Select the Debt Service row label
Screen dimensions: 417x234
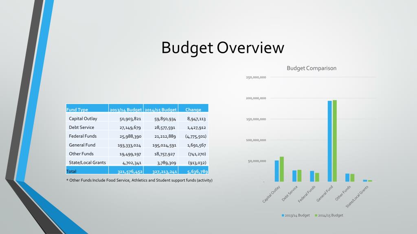coord(81,127)
